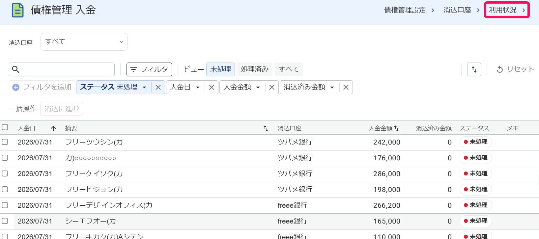Open the 消込口座 すべて dropdown

(x=84, y=42)
